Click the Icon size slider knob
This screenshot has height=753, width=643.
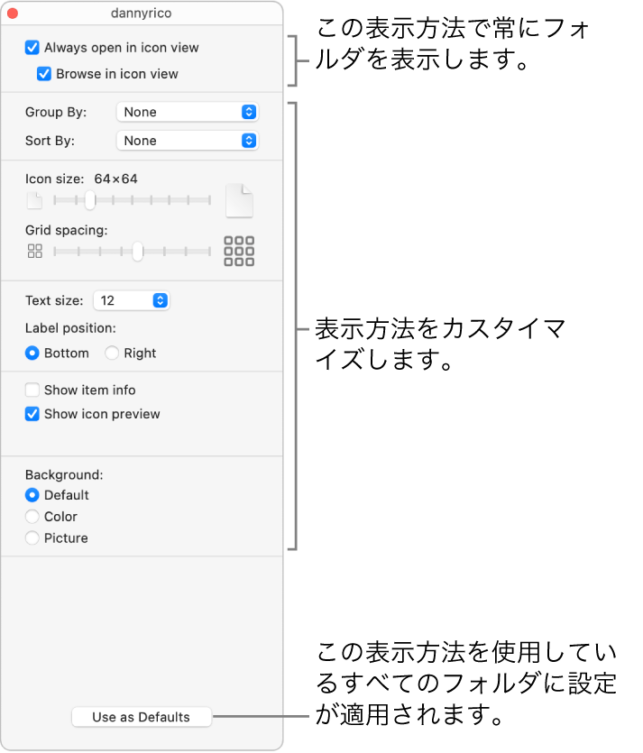pyautogui.click(x=90, y=200)
